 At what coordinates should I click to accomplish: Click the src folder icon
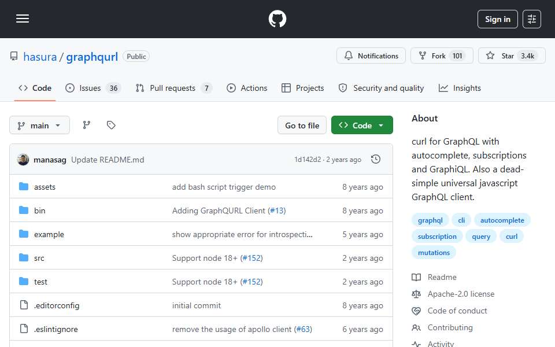click(24, 258)
